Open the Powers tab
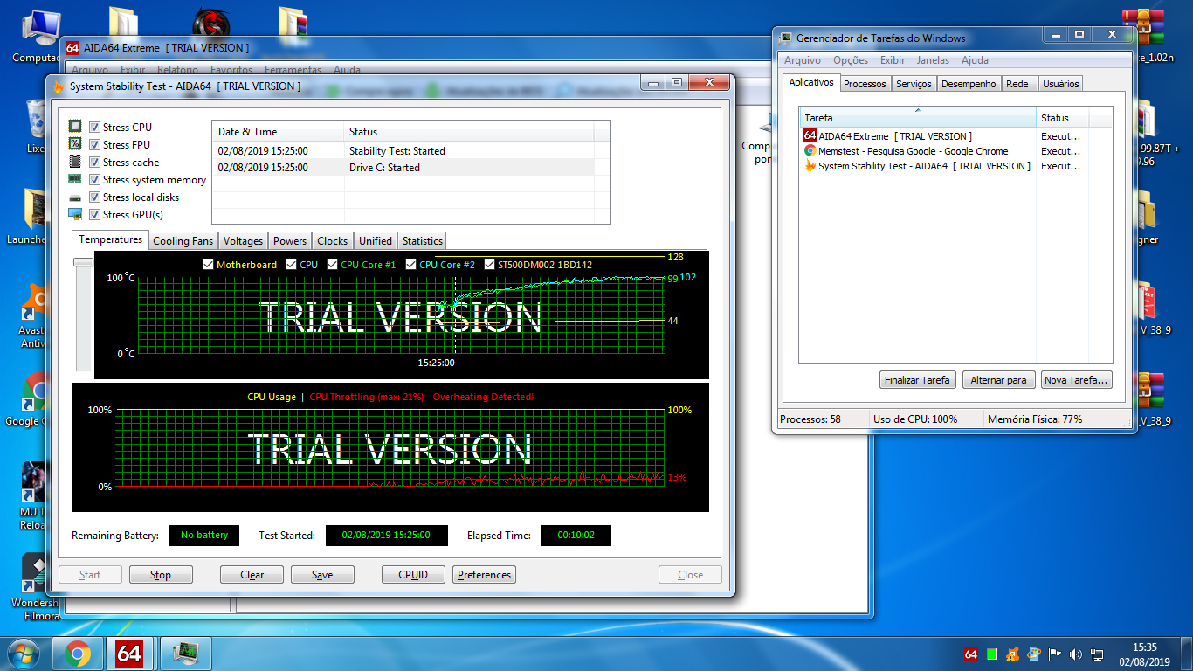The image size is (1193, 671). (290, 241)
